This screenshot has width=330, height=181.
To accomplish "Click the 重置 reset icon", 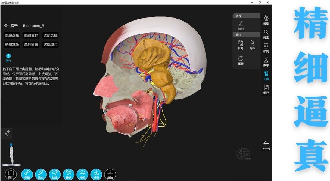I will pyautogui.click(x=241, y=61).
